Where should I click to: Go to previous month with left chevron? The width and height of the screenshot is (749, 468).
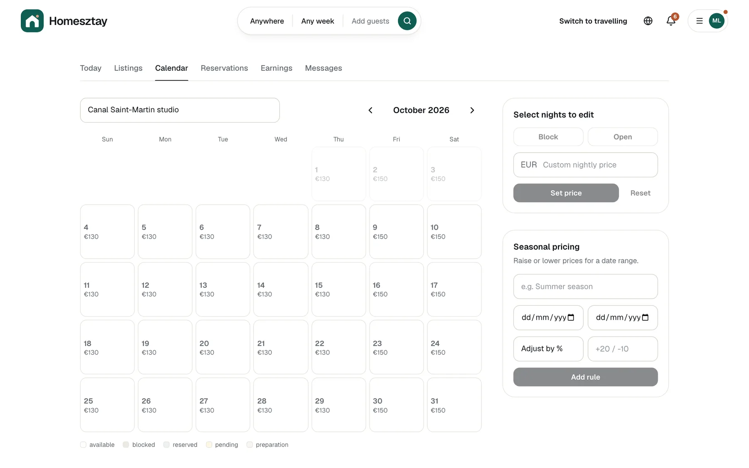(x=370, y=110)
